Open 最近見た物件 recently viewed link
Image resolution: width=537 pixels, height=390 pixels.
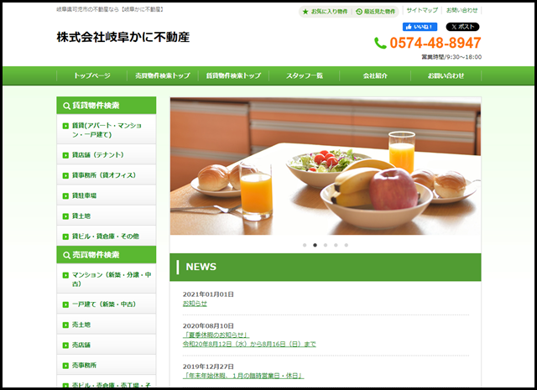375,12
